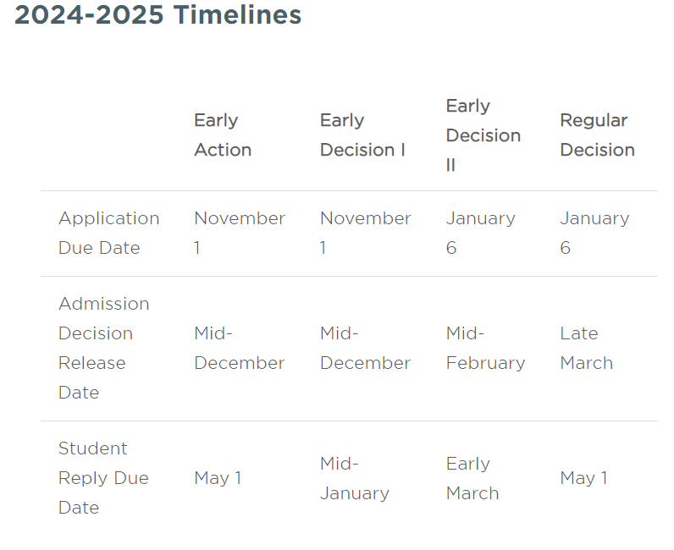674x550 pixels.
Task: Click the Late March release date cell
Action: [586, 348]
